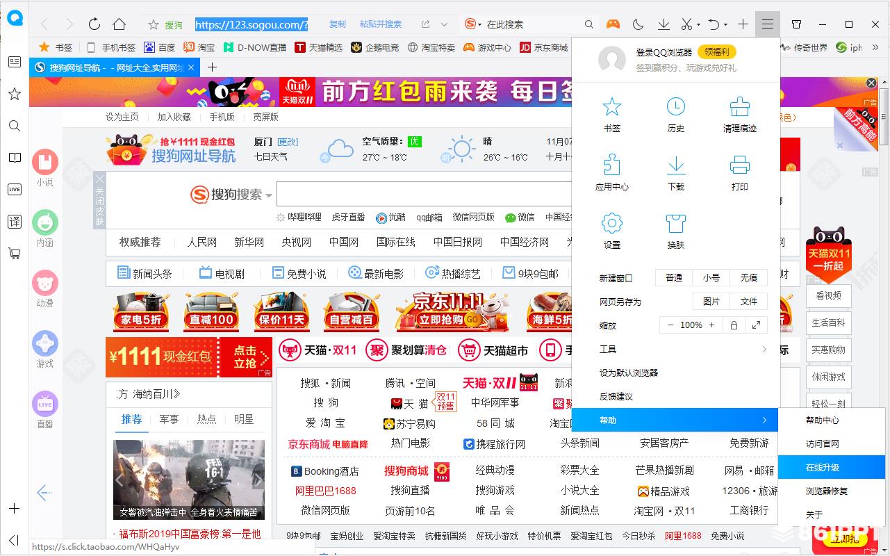
Task: Click the game controller toolbar icon
Action: pos(612,24)
